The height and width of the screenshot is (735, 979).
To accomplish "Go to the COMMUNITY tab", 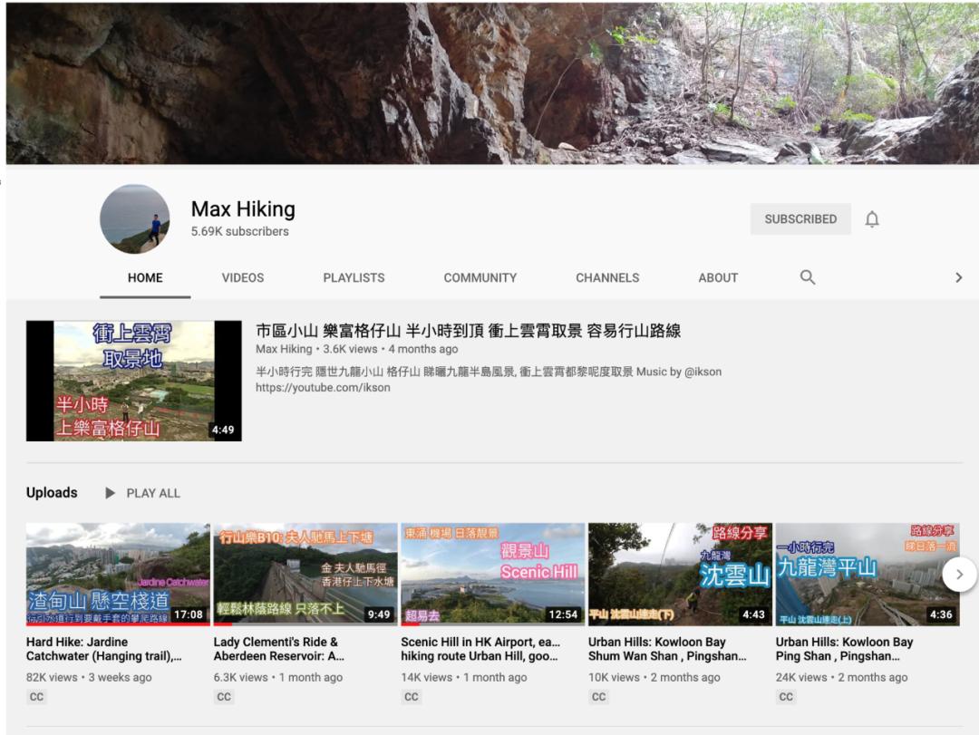I will coord(480,277).
